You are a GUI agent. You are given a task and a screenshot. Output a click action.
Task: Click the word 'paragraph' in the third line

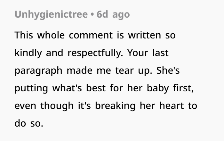pos(38,71)
